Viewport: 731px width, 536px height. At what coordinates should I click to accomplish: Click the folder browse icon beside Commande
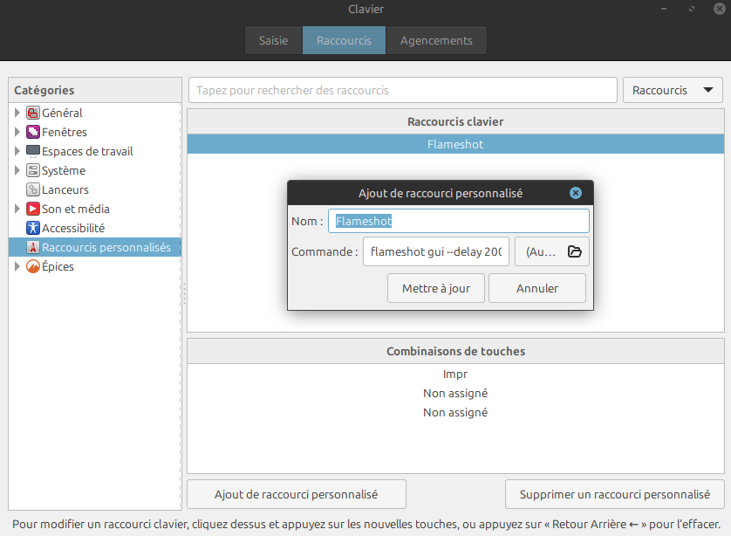point(574,251)
